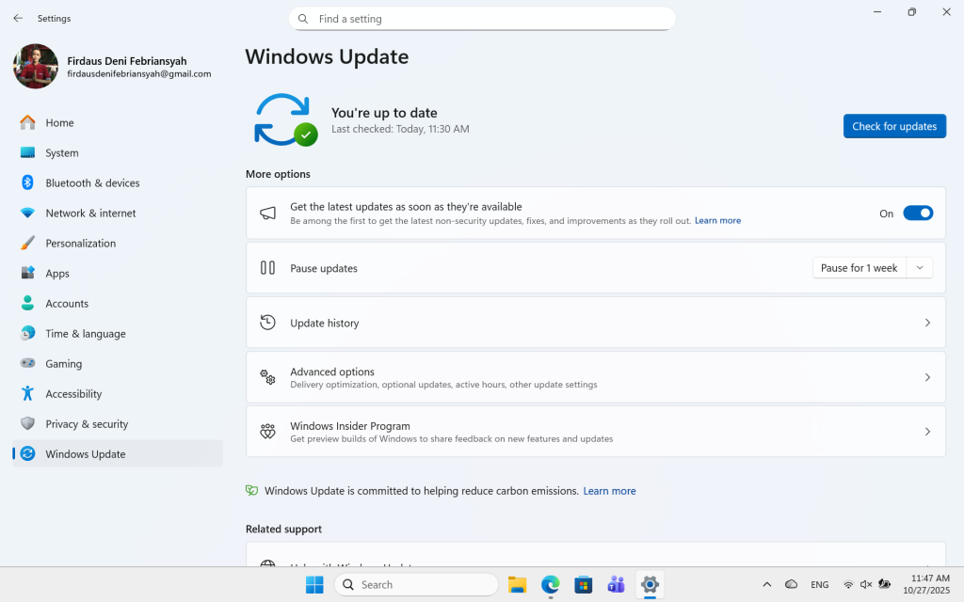Open the pause duration dropdown arrow
964x602 pixels.
coord(920,268)
